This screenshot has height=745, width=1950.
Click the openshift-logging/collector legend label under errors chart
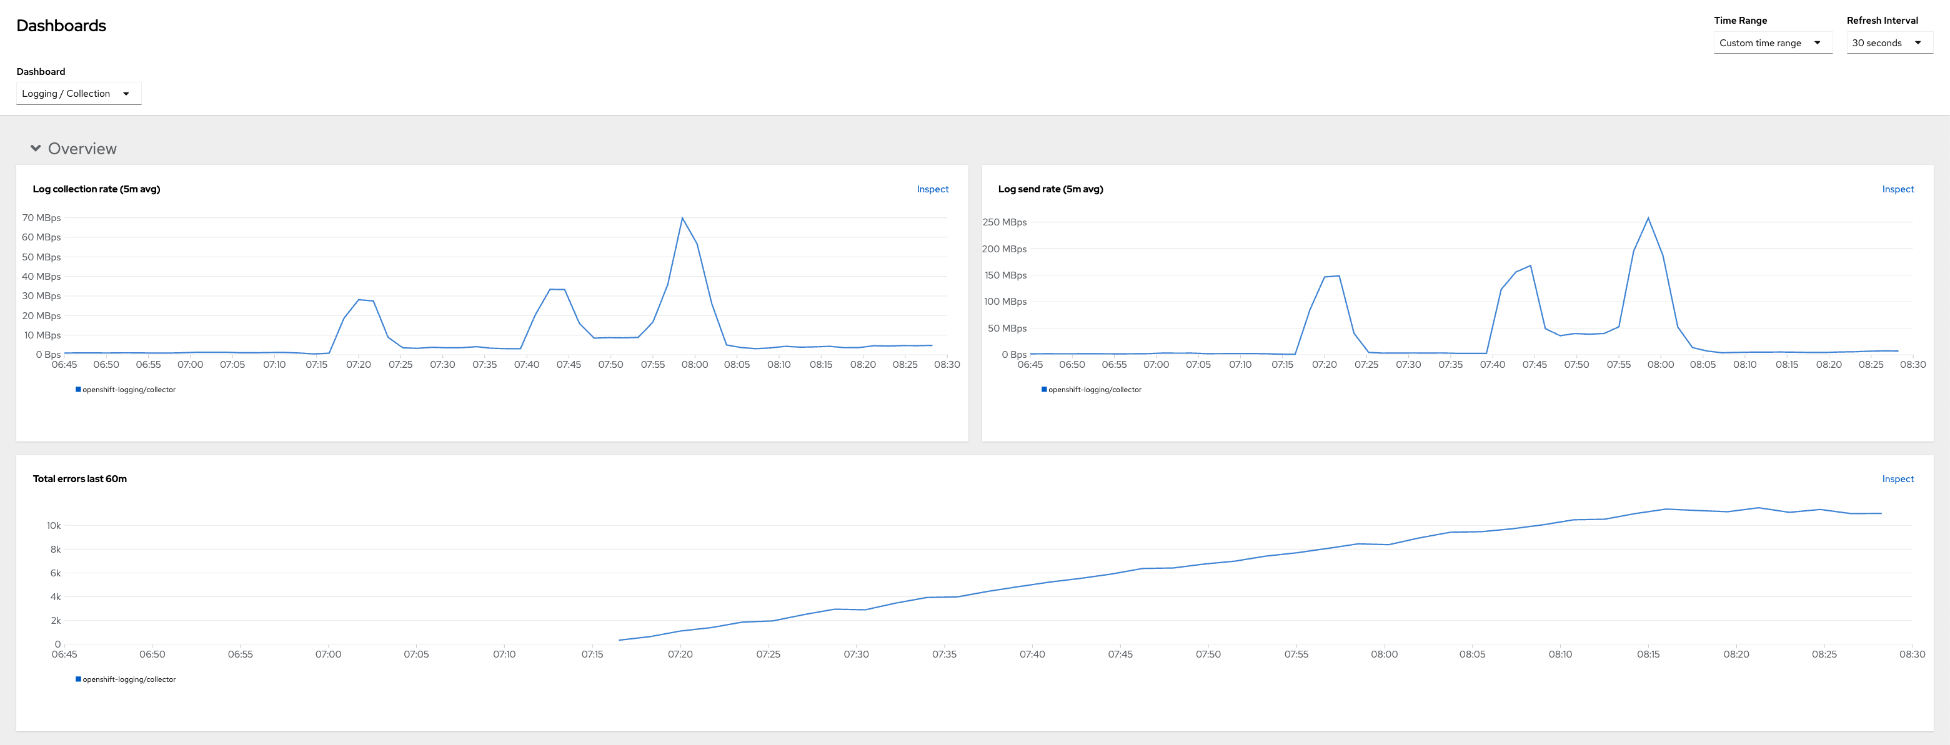pyautogui.click(x=129, y=679)
